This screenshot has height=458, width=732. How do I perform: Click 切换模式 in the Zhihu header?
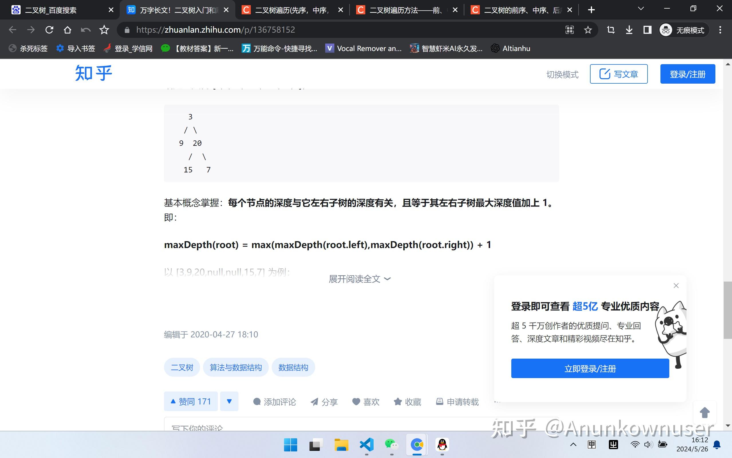coord(562,74)
